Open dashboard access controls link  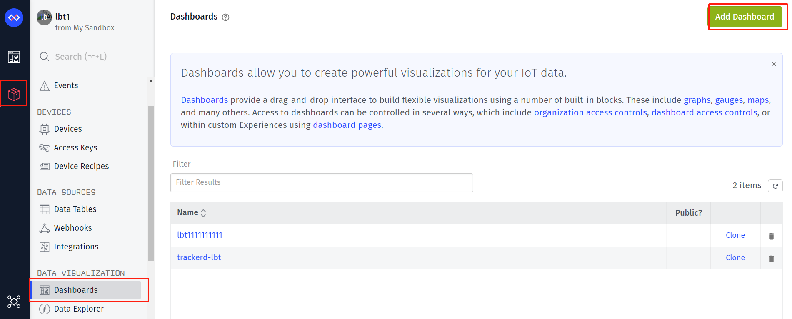pyautogui.click(x=704, y=112)
